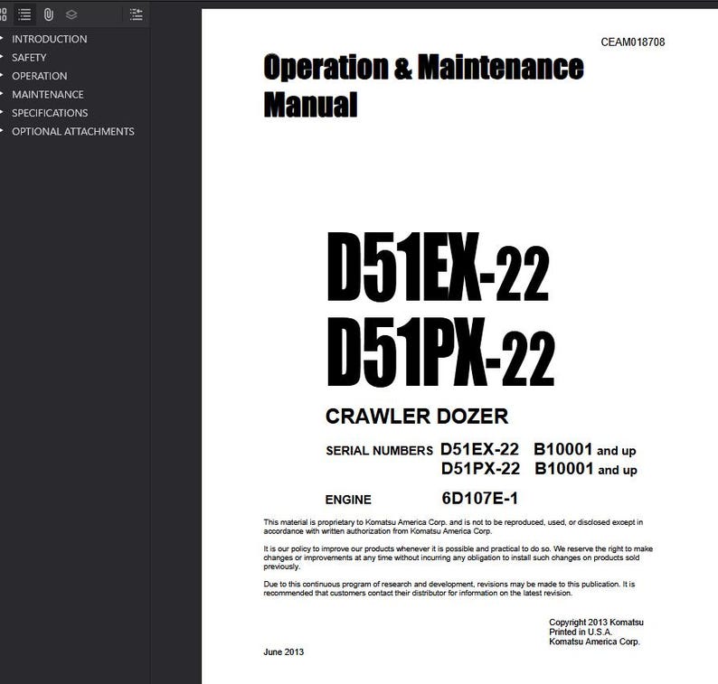The image size is (718, 684).
Task: Navigate to the MAINTENANCE section
Action: click(x=48, y=94)
